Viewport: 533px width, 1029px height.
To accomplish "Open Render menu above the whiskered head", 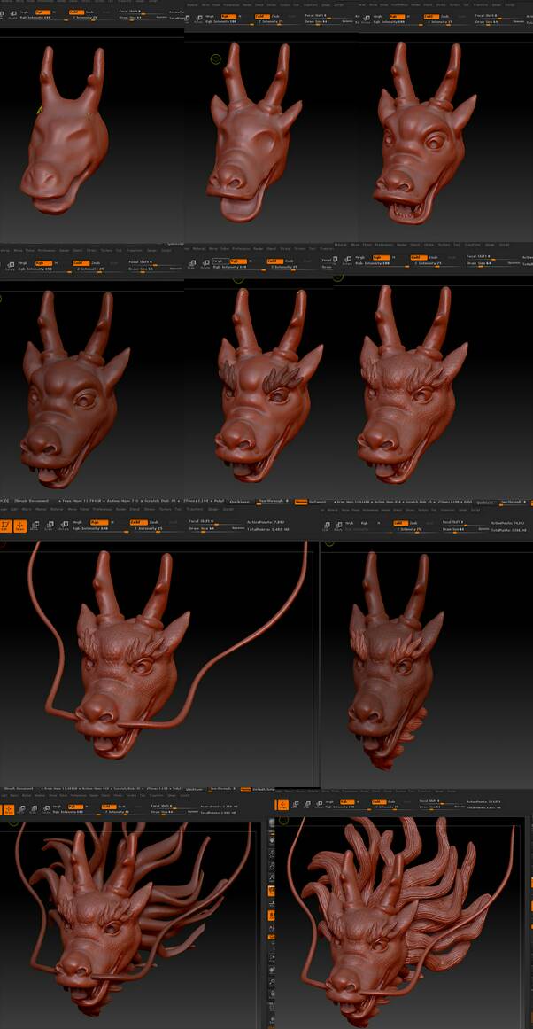I will [x=120, y=509].
